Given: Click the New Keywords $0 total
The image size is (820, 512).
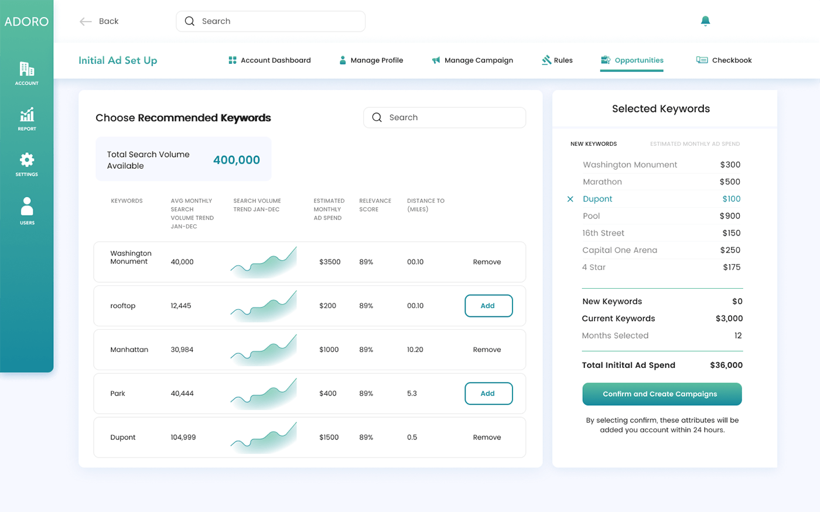Looking at the screenshot, I should [737, 302].
